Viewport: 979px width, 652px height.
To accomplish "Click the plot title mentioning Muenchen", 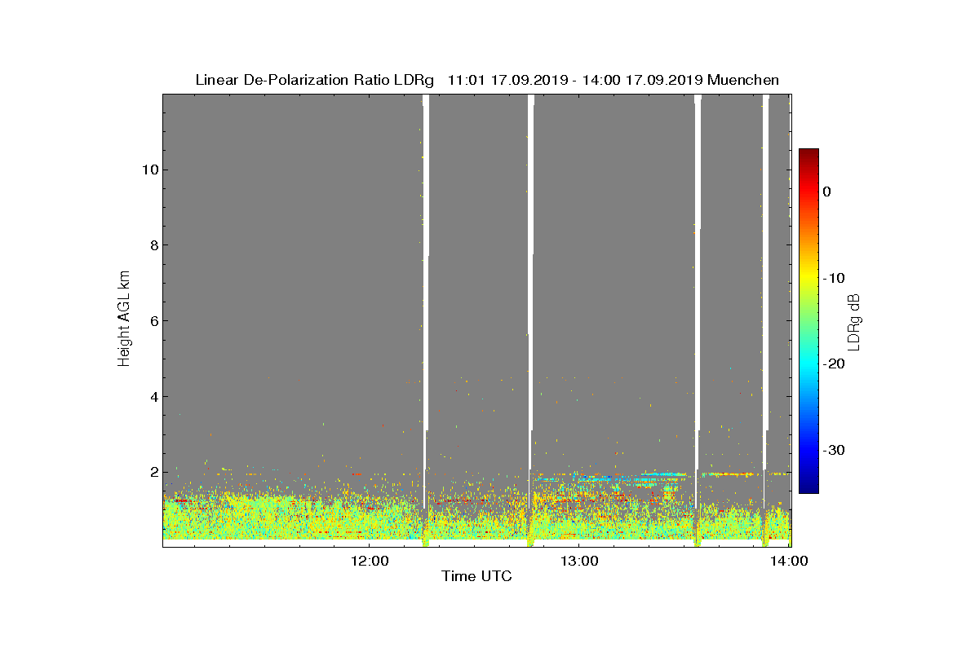I will pyautogui.click(x=487, y=80).
